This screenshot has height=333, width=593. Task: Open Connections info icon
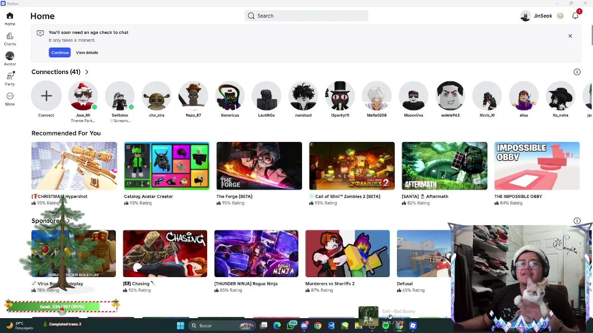coord(577,72)
